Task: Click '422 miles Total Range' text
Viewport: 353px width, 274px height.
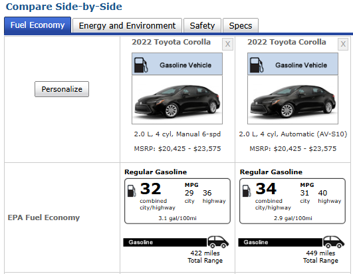Action: click(x=205, y=257)
